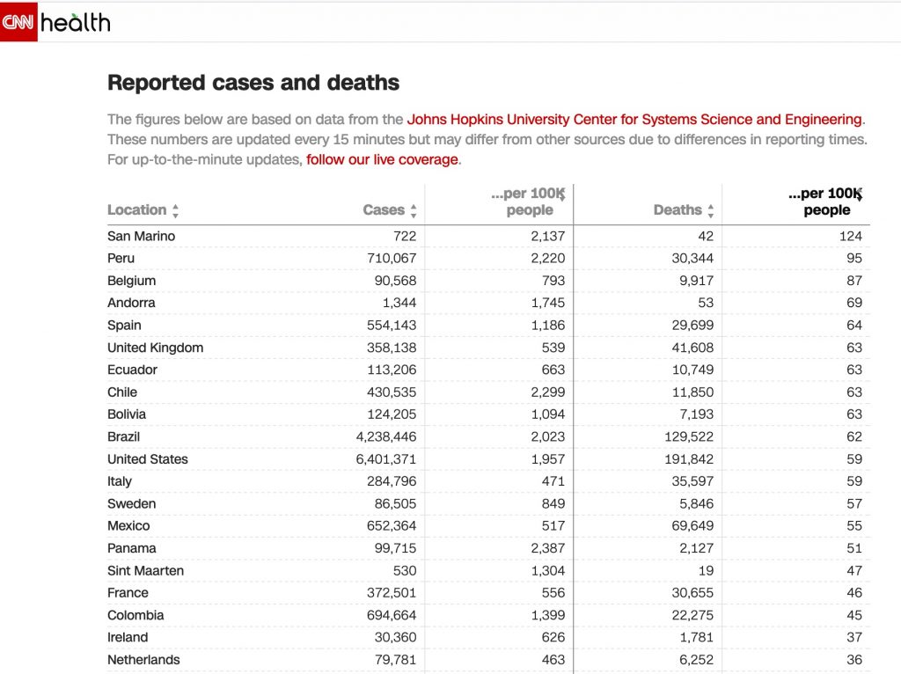Click United States cases value 6,401,371

(x=386, y=459)
